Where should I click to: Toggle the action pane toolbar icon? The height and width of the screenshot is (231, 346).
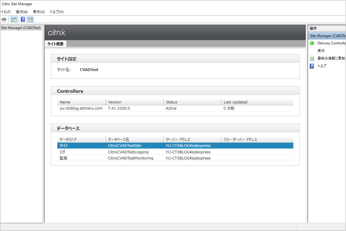pyautogui.click(x=30, y=19)
